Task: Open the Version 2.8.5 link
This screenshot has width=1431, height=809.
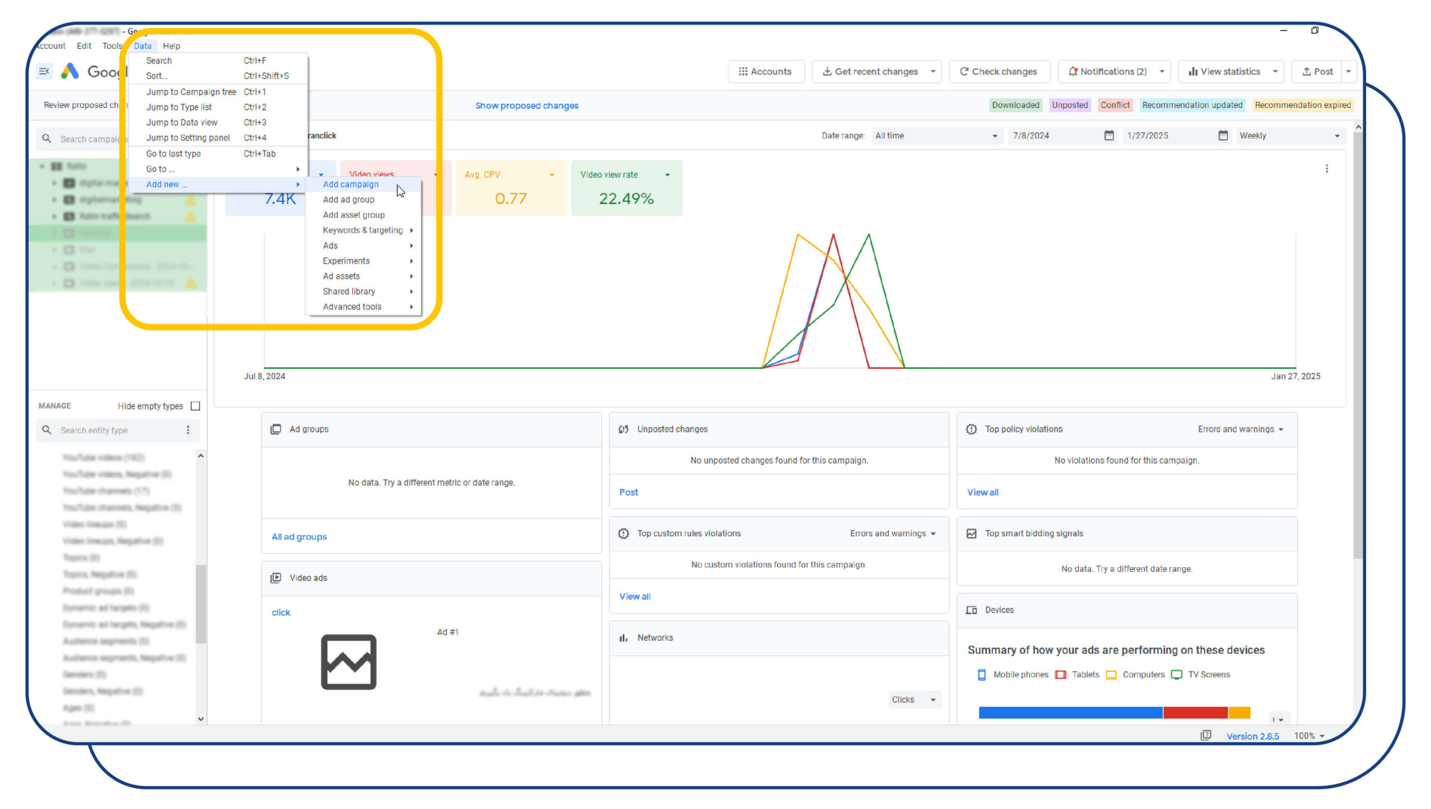Action: 1253,736
